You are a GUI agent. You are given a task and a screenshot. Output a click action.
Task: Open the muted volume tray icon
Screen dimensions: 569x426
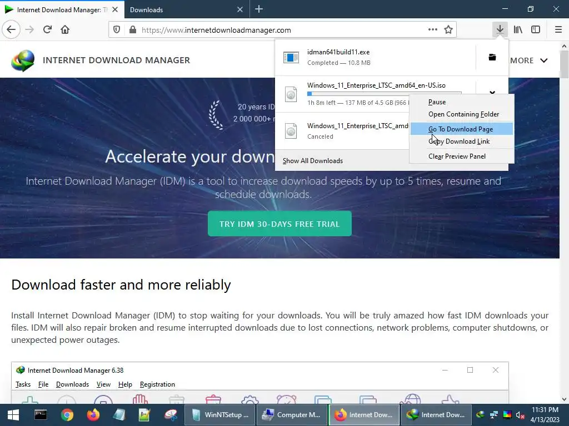point(520,415)
